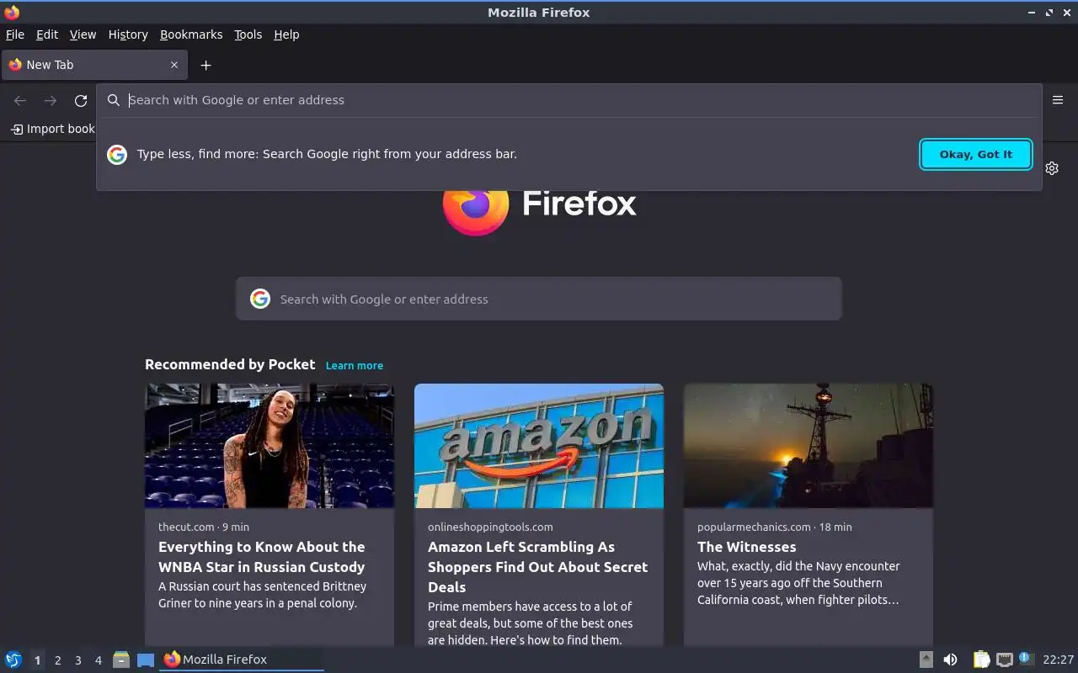Go forward with the right arrow

51,101
